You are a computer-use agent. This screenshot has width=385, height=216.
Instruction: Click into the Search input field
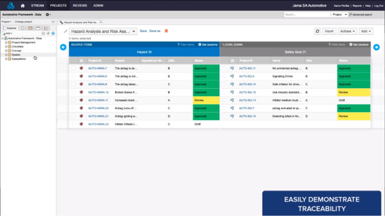click(x=306, y=15)
